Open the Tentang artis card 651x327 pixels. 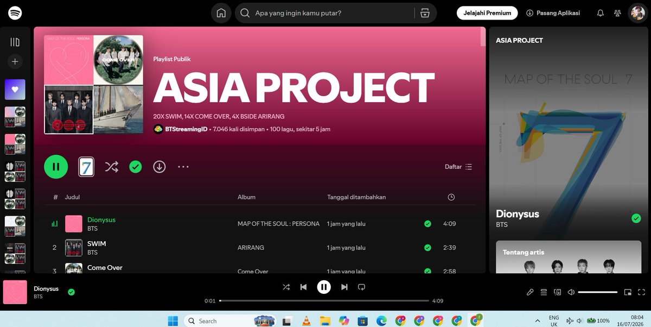pos(569,257)
